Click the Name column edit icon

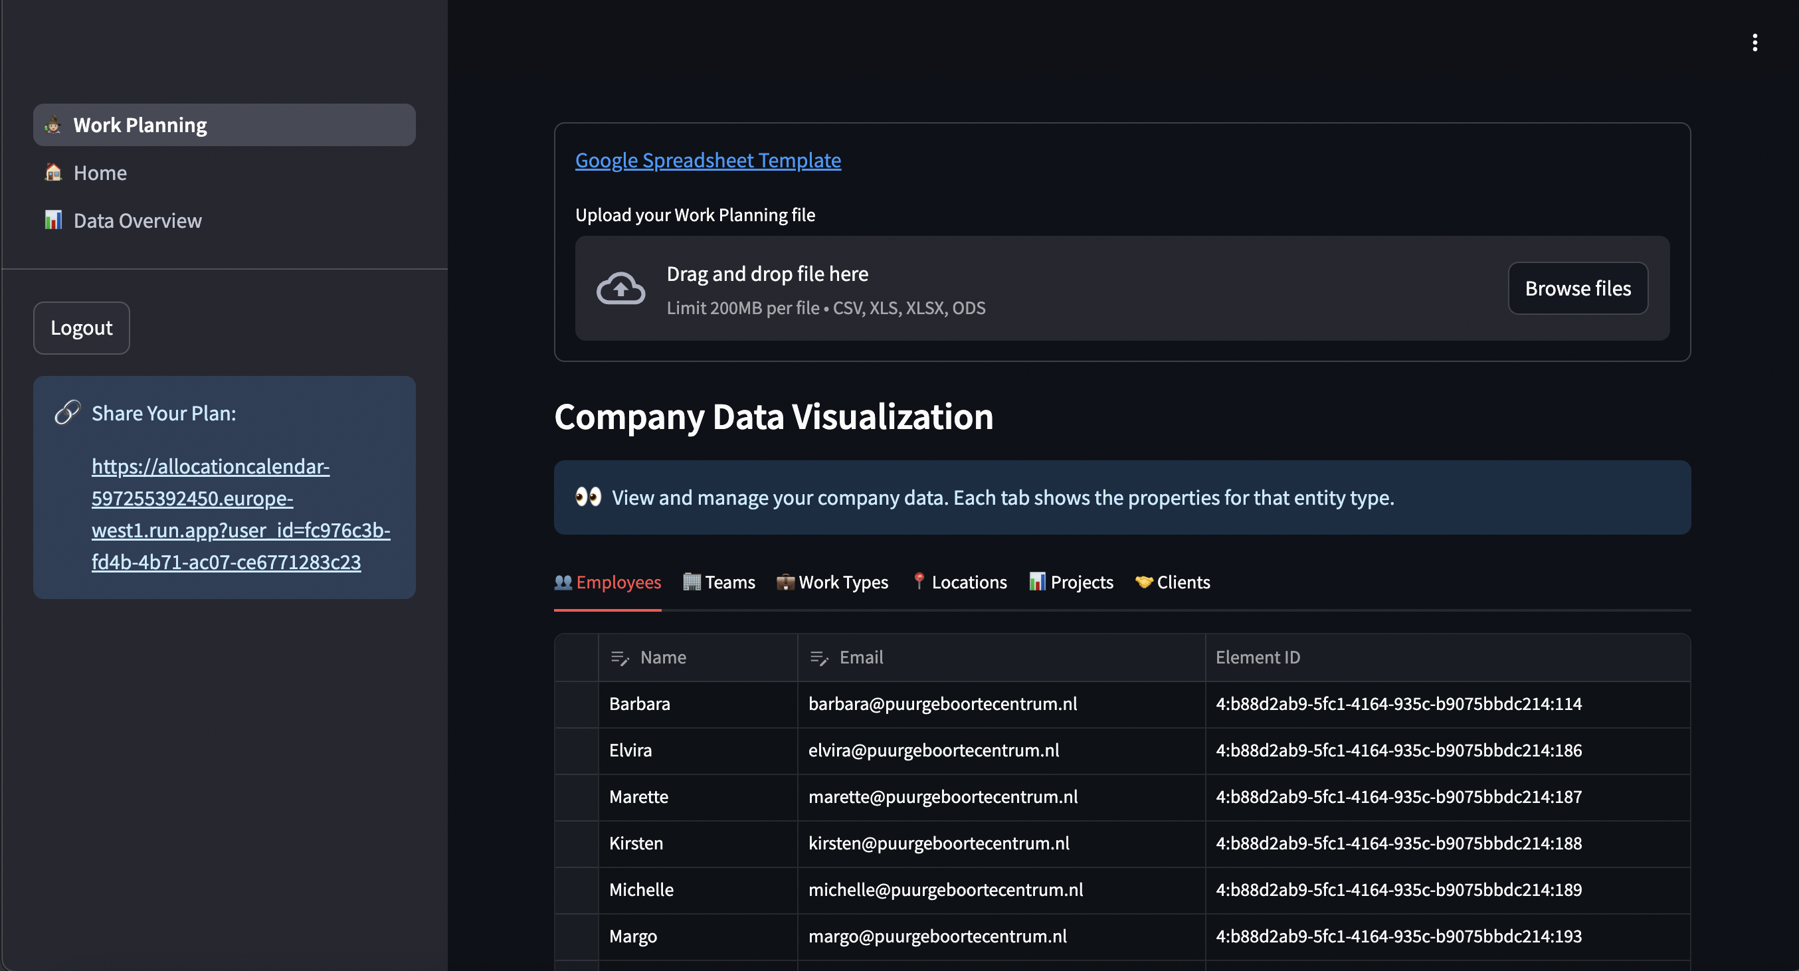(x=619, y=658)
